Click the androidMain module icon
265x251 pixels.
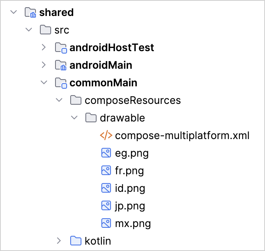pos(61,65)
